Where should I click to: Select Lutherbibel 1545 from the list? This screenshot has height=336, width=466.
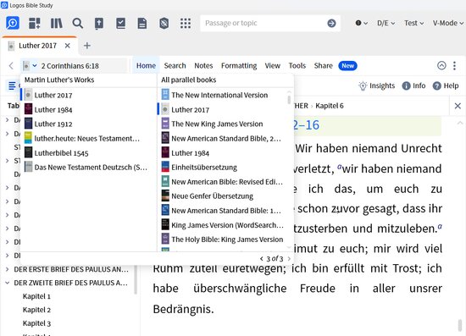[x=88, y=153]
